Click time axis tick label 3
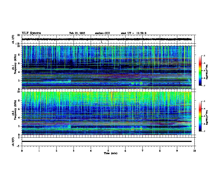219x169 pixels. point(74,151)
